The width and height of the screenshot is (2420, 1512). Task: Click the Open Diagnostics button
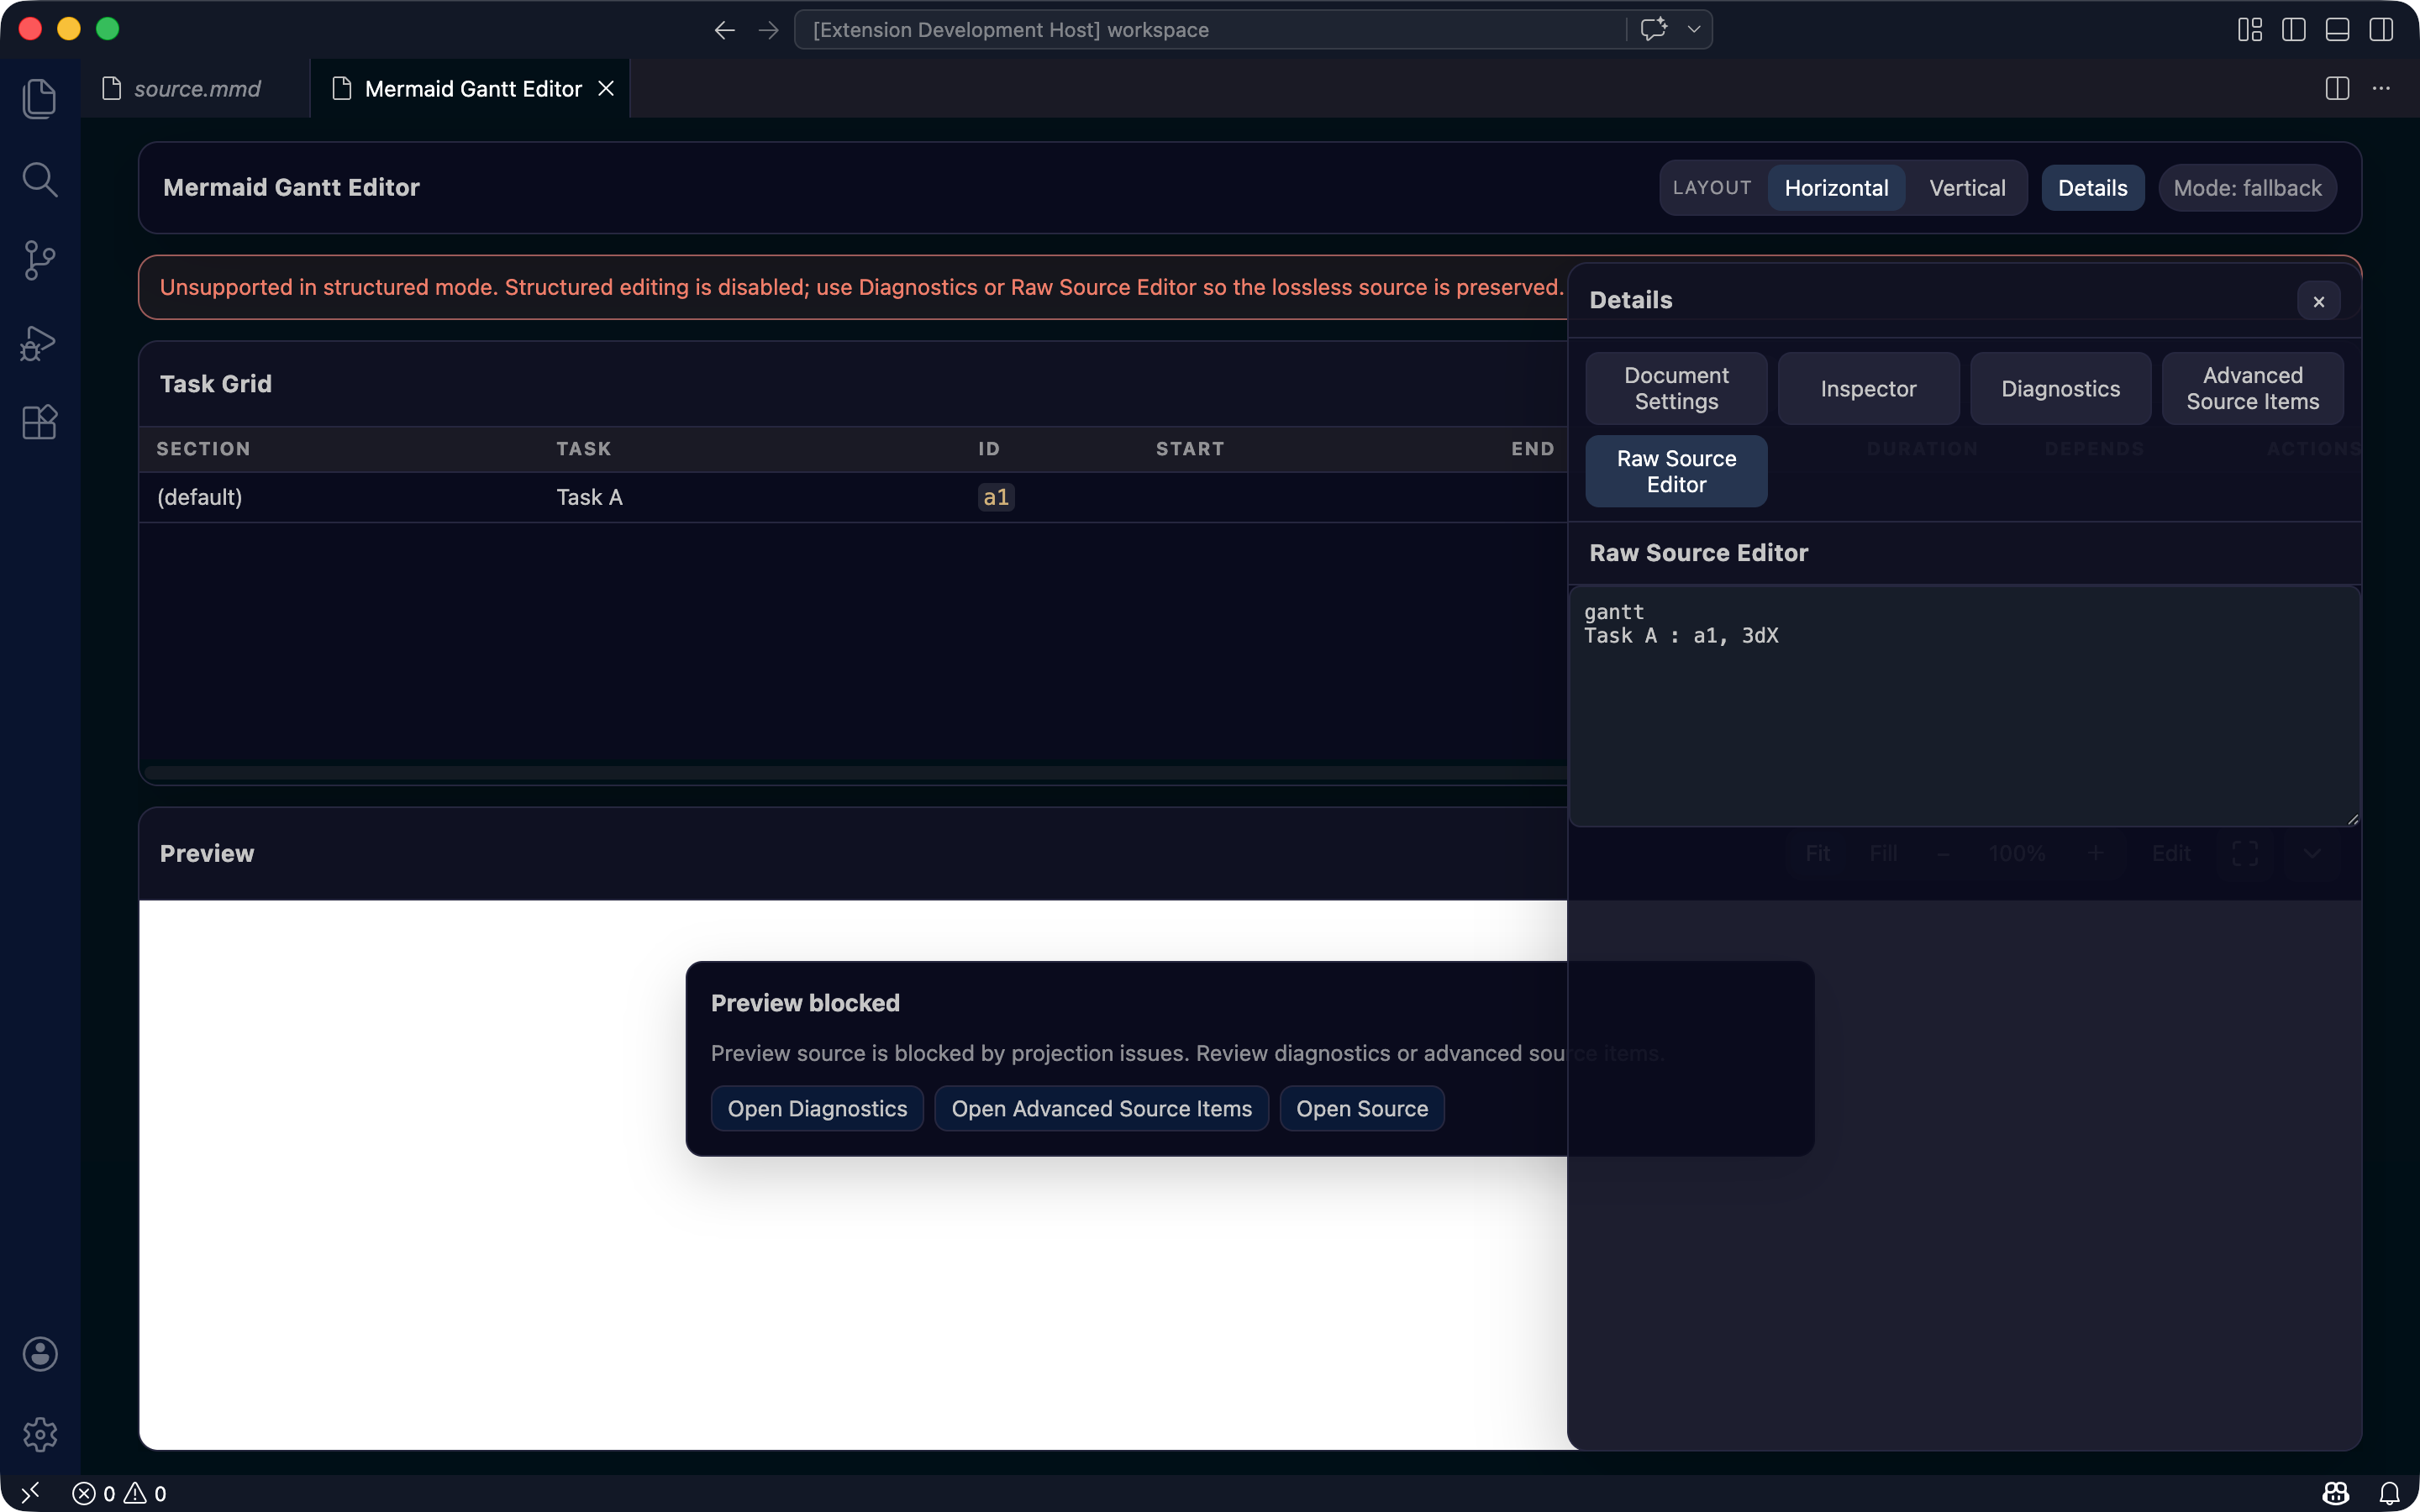point(817,1109)
